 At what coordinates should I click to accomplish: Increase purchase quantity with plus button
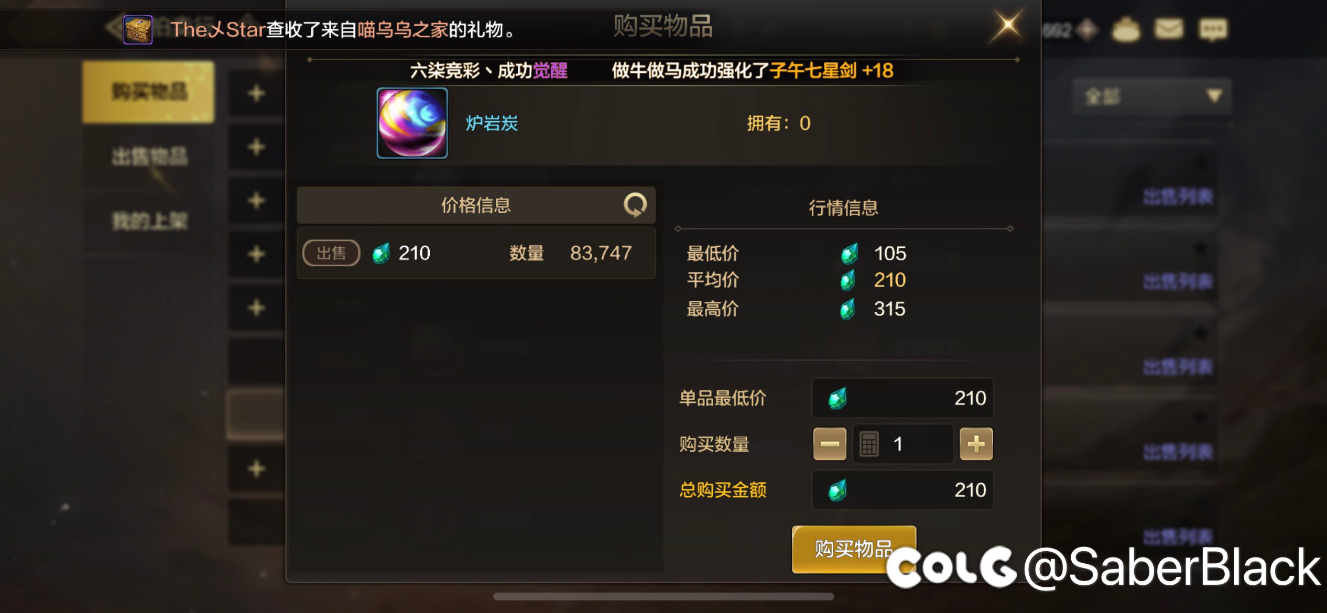coord(976,444)
